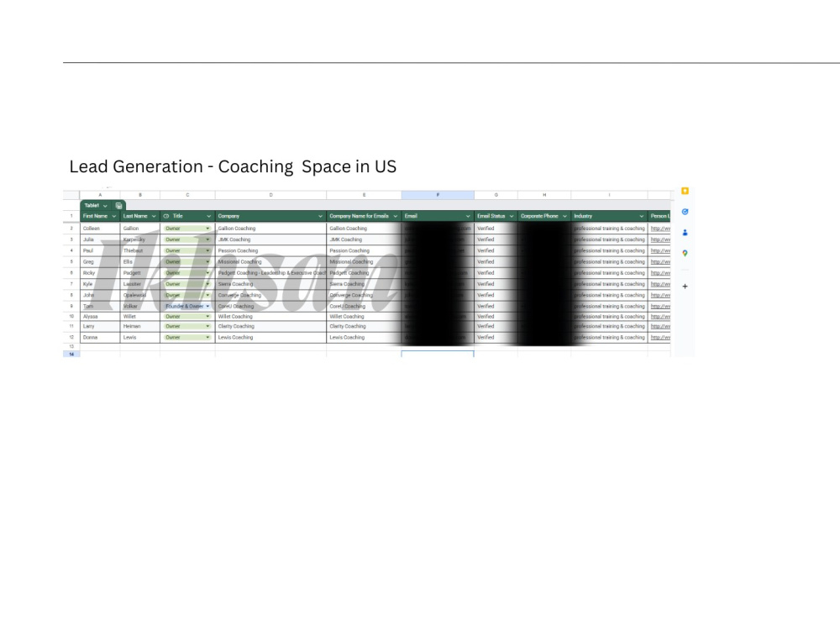Select Industry cell in Julia's row
Screen dimensions: 840x631
[609, 239]
